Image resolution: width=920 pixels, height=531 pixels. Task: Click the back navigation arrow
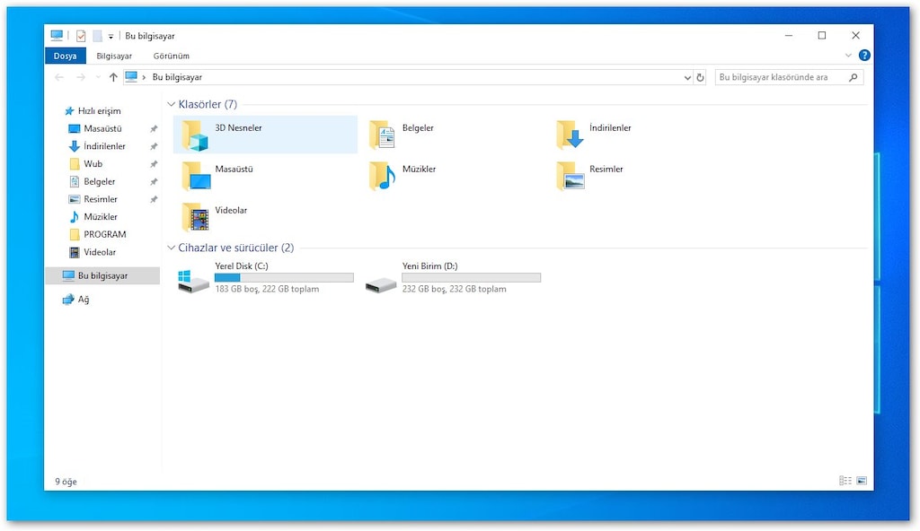[x=59, y=77]
